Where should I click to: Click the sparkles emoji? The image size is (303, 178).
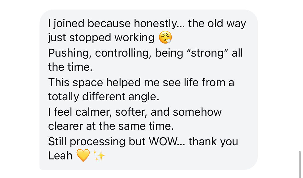point(100,156)
